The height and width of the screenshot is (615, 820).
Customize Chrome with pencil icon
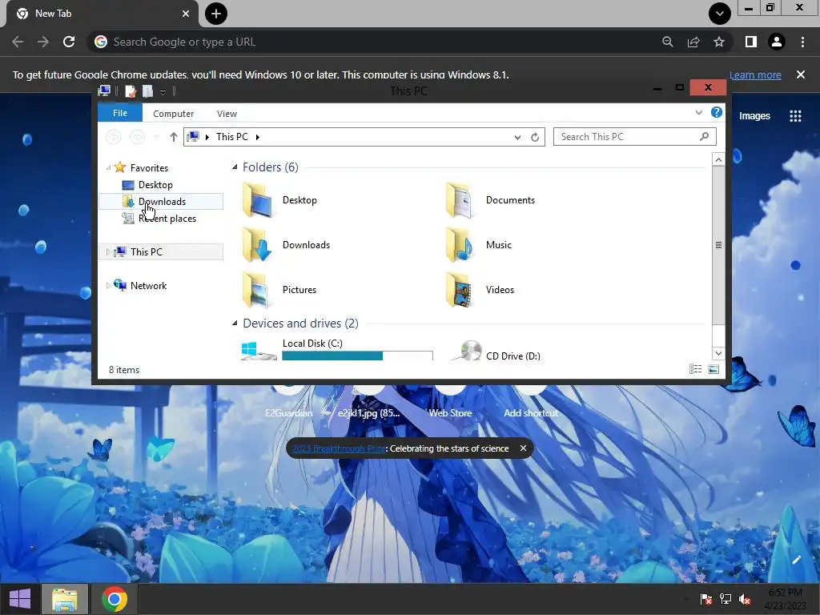(796, 560)
